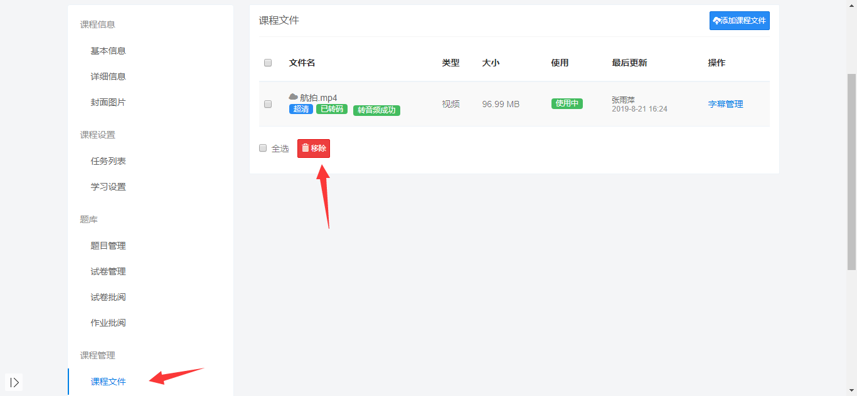Click the vertical page scrollbar

click(851, 169)
